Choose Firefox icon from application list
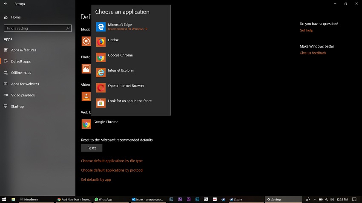Screen dimensions: 362x203 coord(101,42)
